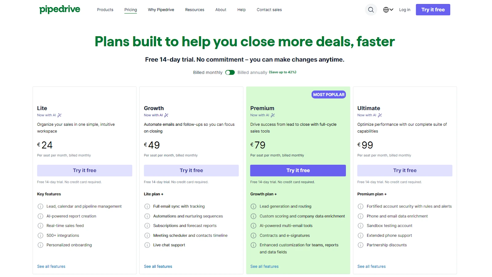Click the Billed monthly label
The image size is (492, 277).
[x=208, y=73]
